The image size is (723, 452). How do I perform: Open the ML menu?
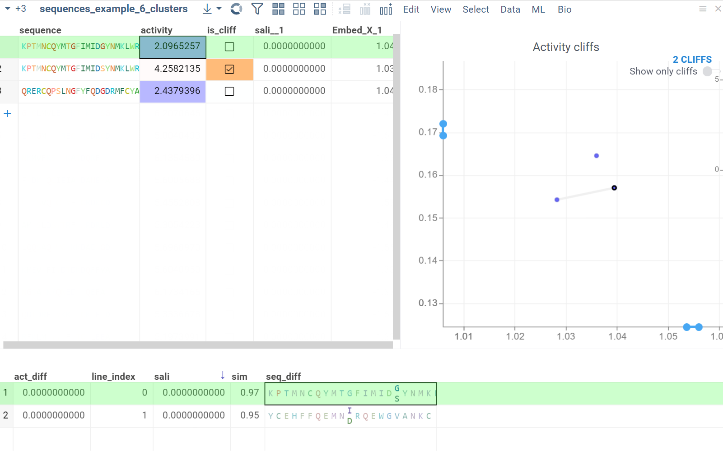pyautogui.click(x=538, y=9)
